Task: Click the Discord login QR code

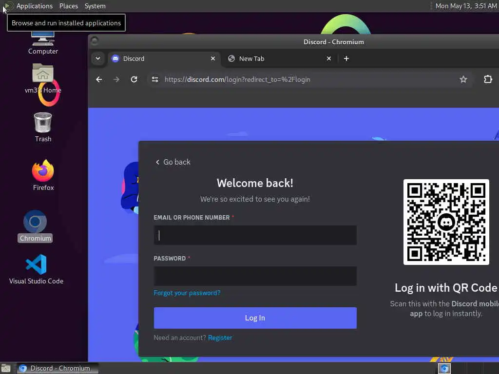Action: [446, 222]
